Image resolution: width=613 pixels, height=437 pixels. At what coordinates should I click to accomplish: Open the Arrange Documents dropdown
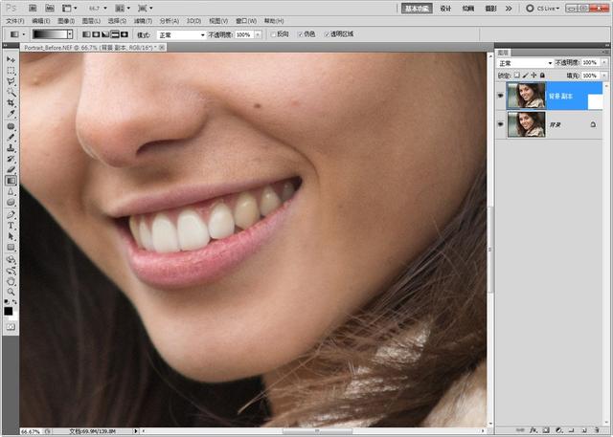pos(123,9)
